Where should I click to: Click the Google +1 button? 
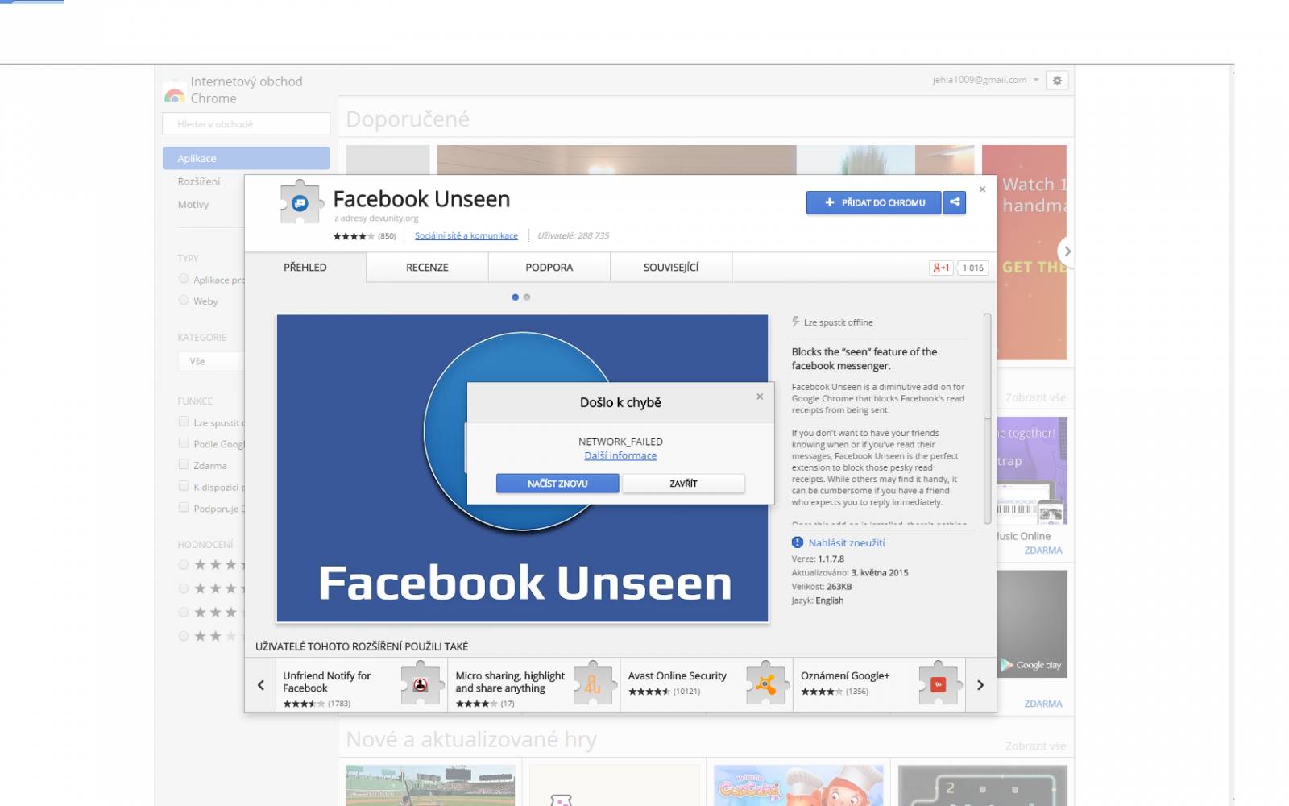point(941,268)
